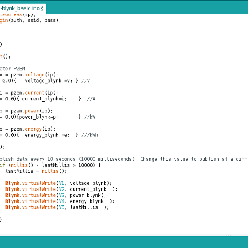Viewport: 248px width, 248px height.
Task: Click the 'current' method in pzem.current(ip)
Action: [x=35, y=93]
